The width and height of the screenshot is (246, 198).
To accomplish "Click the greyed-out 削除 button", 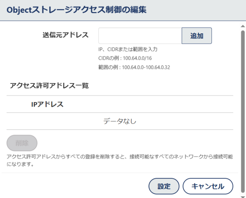I will (x=22, y=143).
